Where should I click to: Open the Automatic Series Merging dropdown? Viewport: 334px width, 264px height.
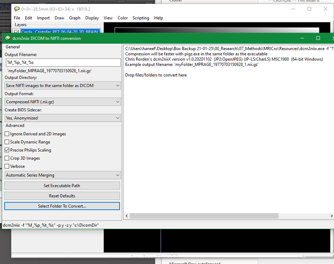63,175
